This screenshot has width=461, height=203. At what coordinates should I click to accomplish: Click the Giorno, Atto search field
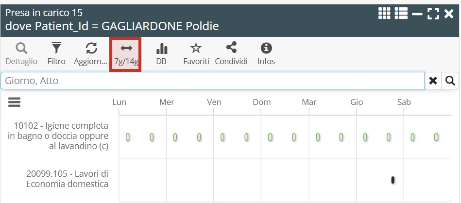tap(212, 81)
